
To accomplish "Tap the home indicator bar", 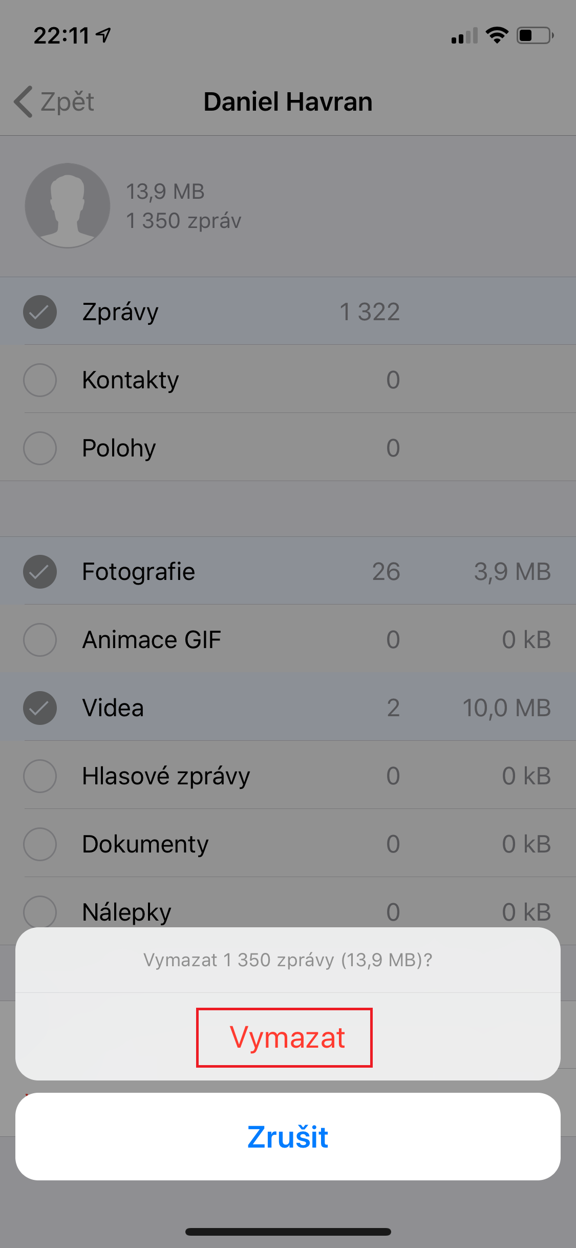I will (288, 1232).
